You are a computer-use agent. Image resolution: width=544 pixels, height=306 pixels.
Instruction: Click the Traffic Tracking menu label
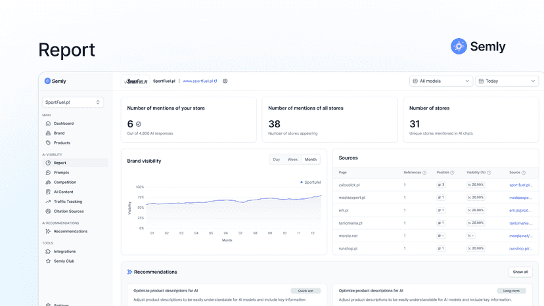[x=68, y=202]
